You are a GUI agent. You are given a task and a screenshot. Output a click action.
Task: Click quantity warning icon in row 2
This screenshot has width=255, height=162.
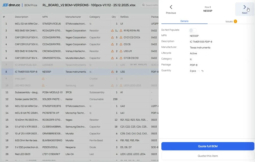click(112, 30)
